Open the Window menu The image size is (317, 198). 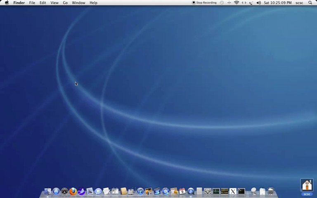click(x=78, y=2)
